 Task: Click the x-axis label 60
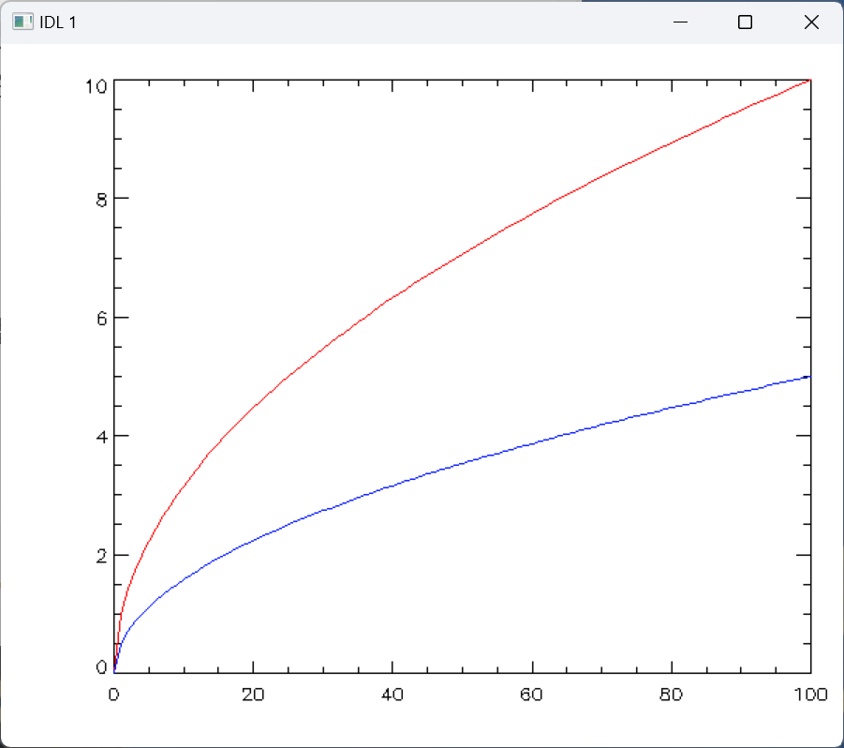click(532, 695)
